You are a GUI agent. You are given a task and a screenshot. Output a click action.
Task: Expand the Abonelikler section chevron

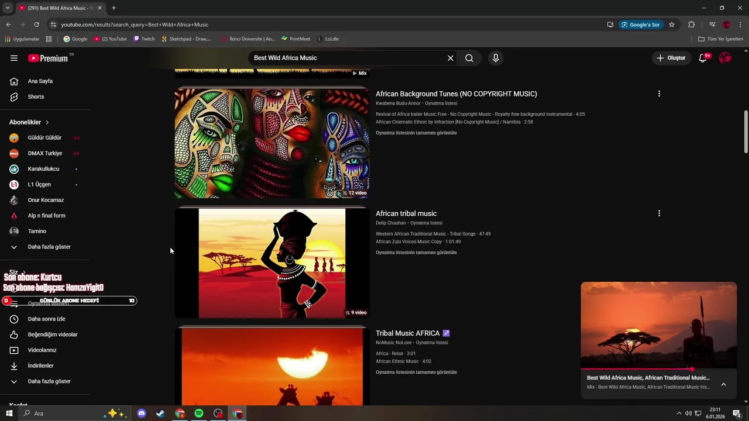[47, 122]
